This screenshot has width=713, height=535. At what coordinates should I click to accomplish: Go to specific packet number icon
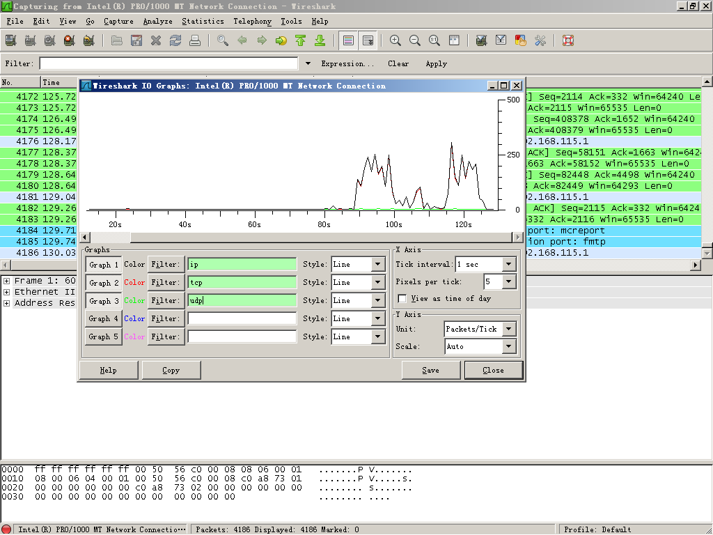[x=281, y=40]
